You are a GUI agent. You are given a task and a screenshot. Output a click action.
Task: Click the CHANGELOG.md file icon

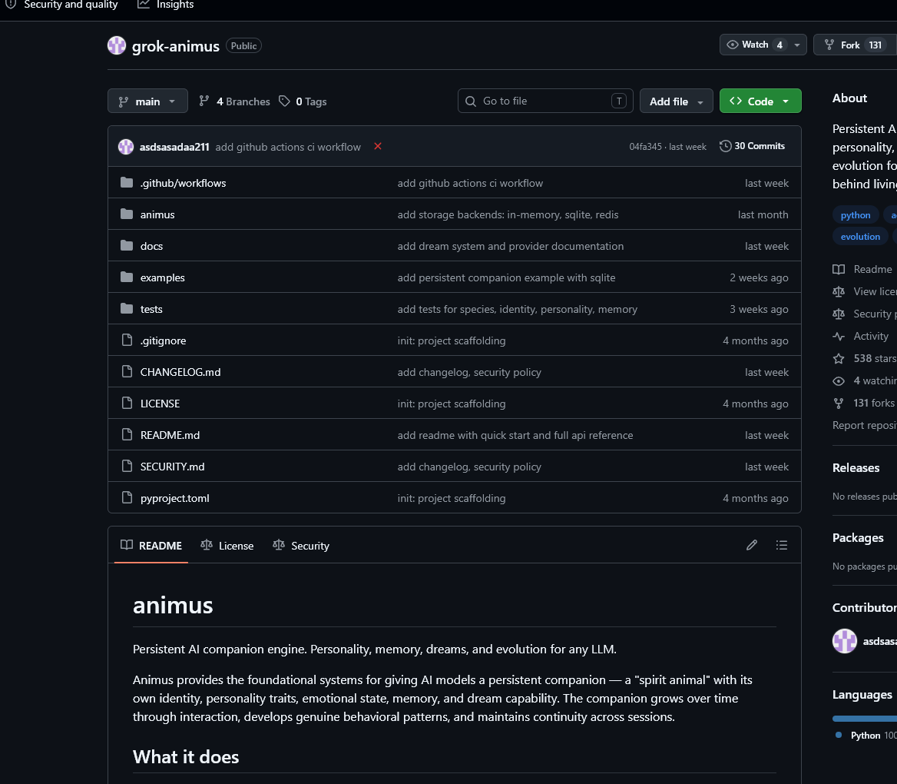click(127, 372)
